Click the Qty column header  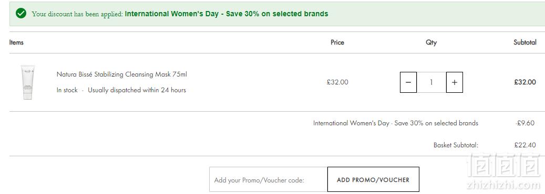tap(431, 42)
